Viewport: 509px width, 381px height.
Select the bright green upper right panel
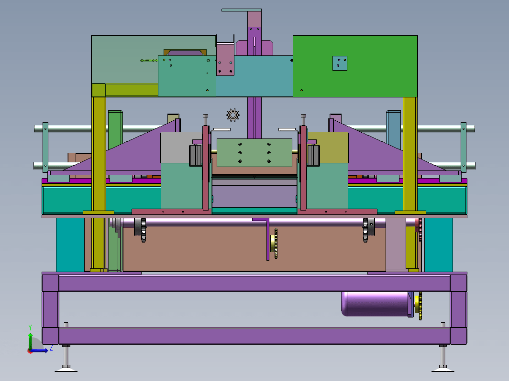(355, 66)
